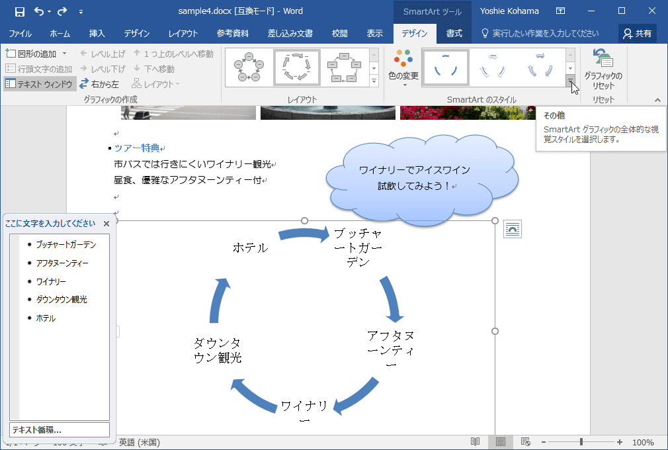
Task: Click the ツアー特典 heading text
Action: tap(137, 148)
